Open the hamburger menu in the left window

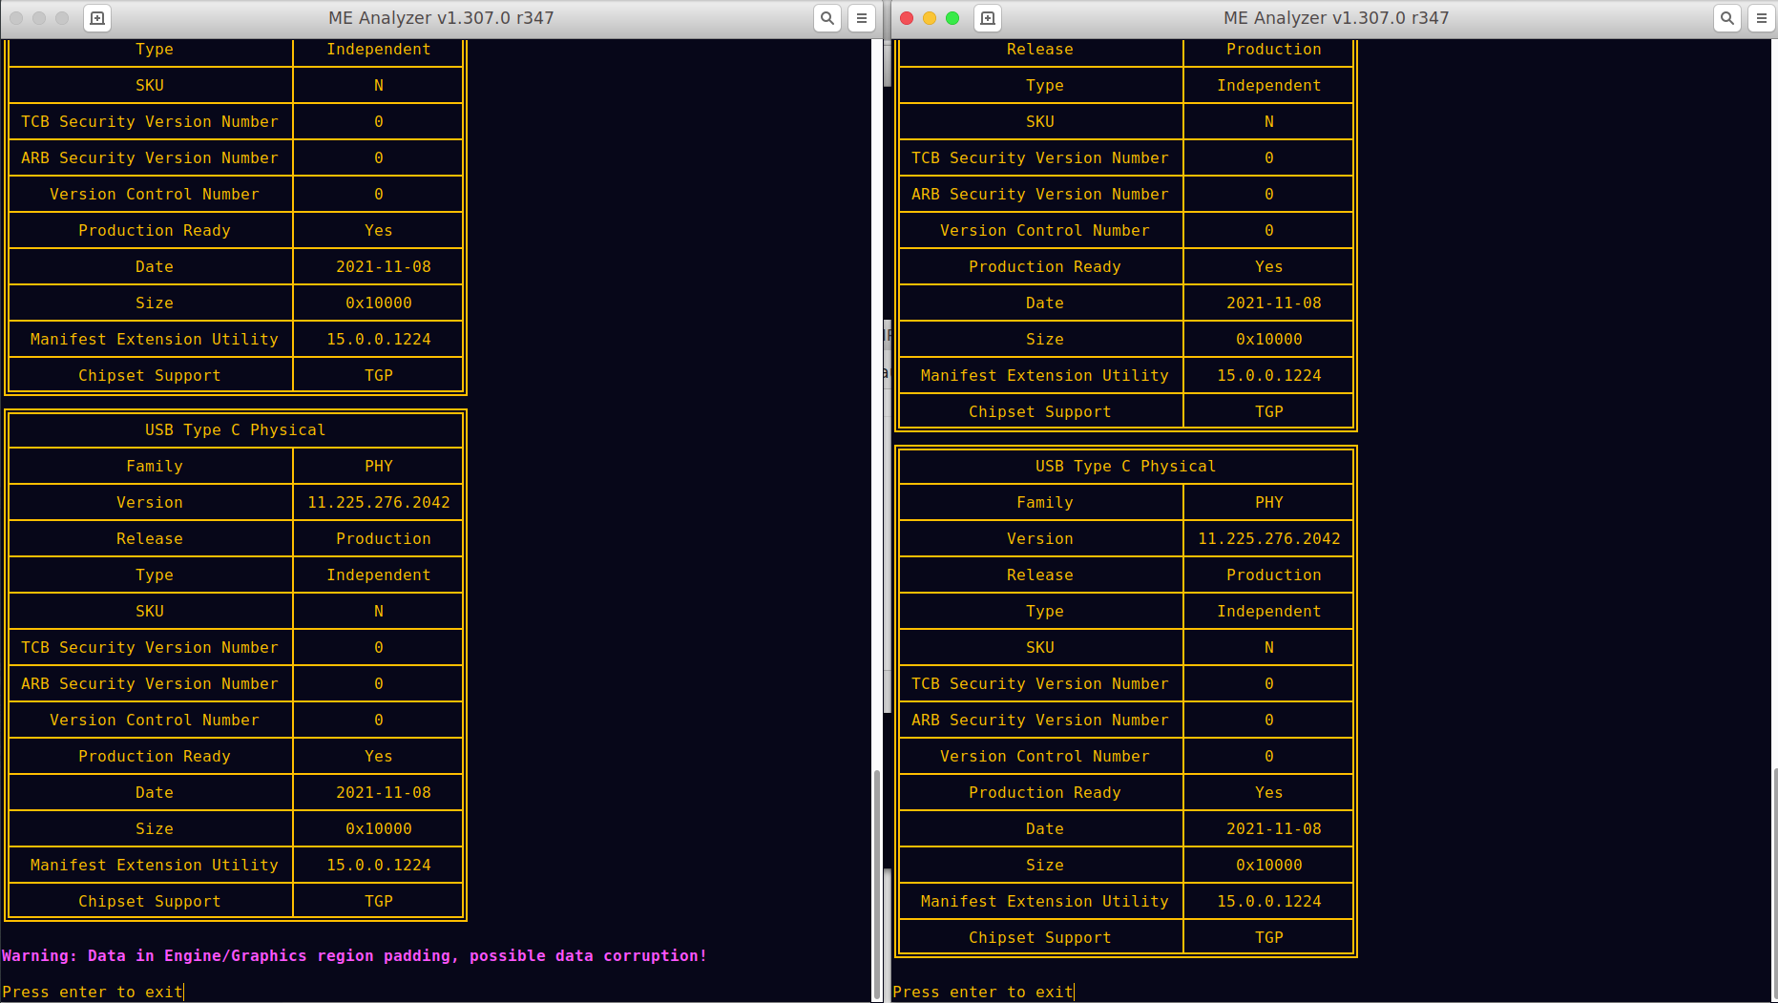click(x=862, y=18)
